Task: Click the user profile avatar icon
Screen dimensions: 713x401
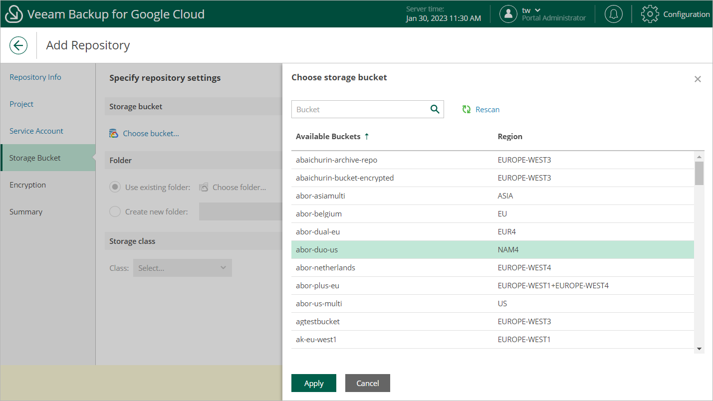Action: [x=508, y=14]
